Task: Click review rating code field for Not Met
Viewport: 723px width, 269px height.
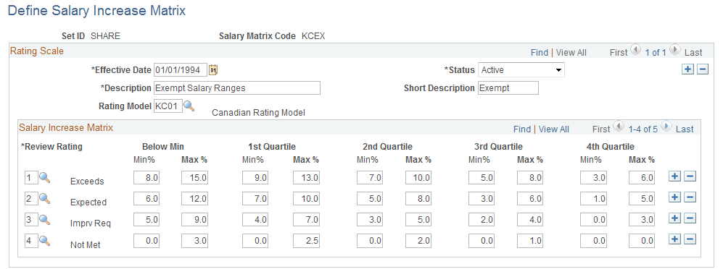Action: click(31, 240)
